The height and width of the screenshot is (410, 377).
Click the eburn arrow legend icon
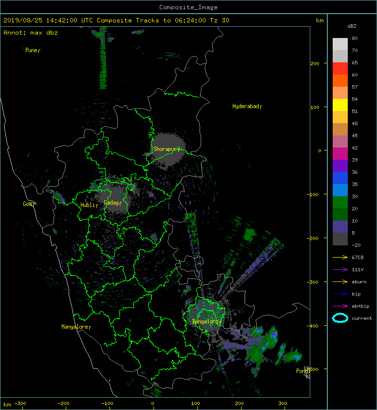(340, 282)
